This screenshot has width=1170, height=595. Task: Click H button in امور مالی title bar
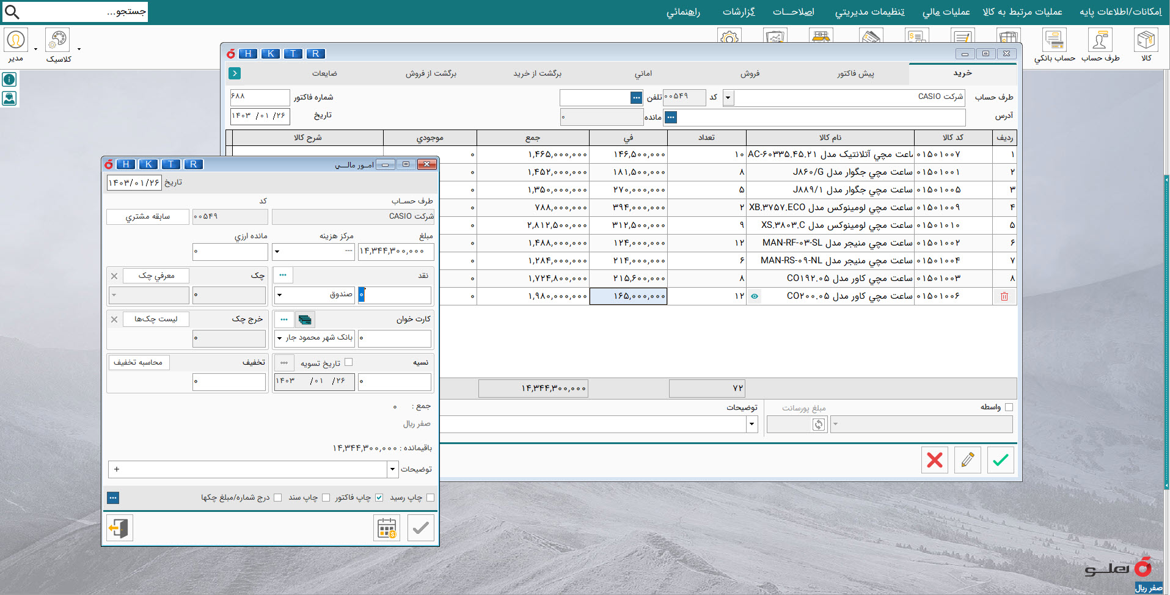[x=126, y=164]
